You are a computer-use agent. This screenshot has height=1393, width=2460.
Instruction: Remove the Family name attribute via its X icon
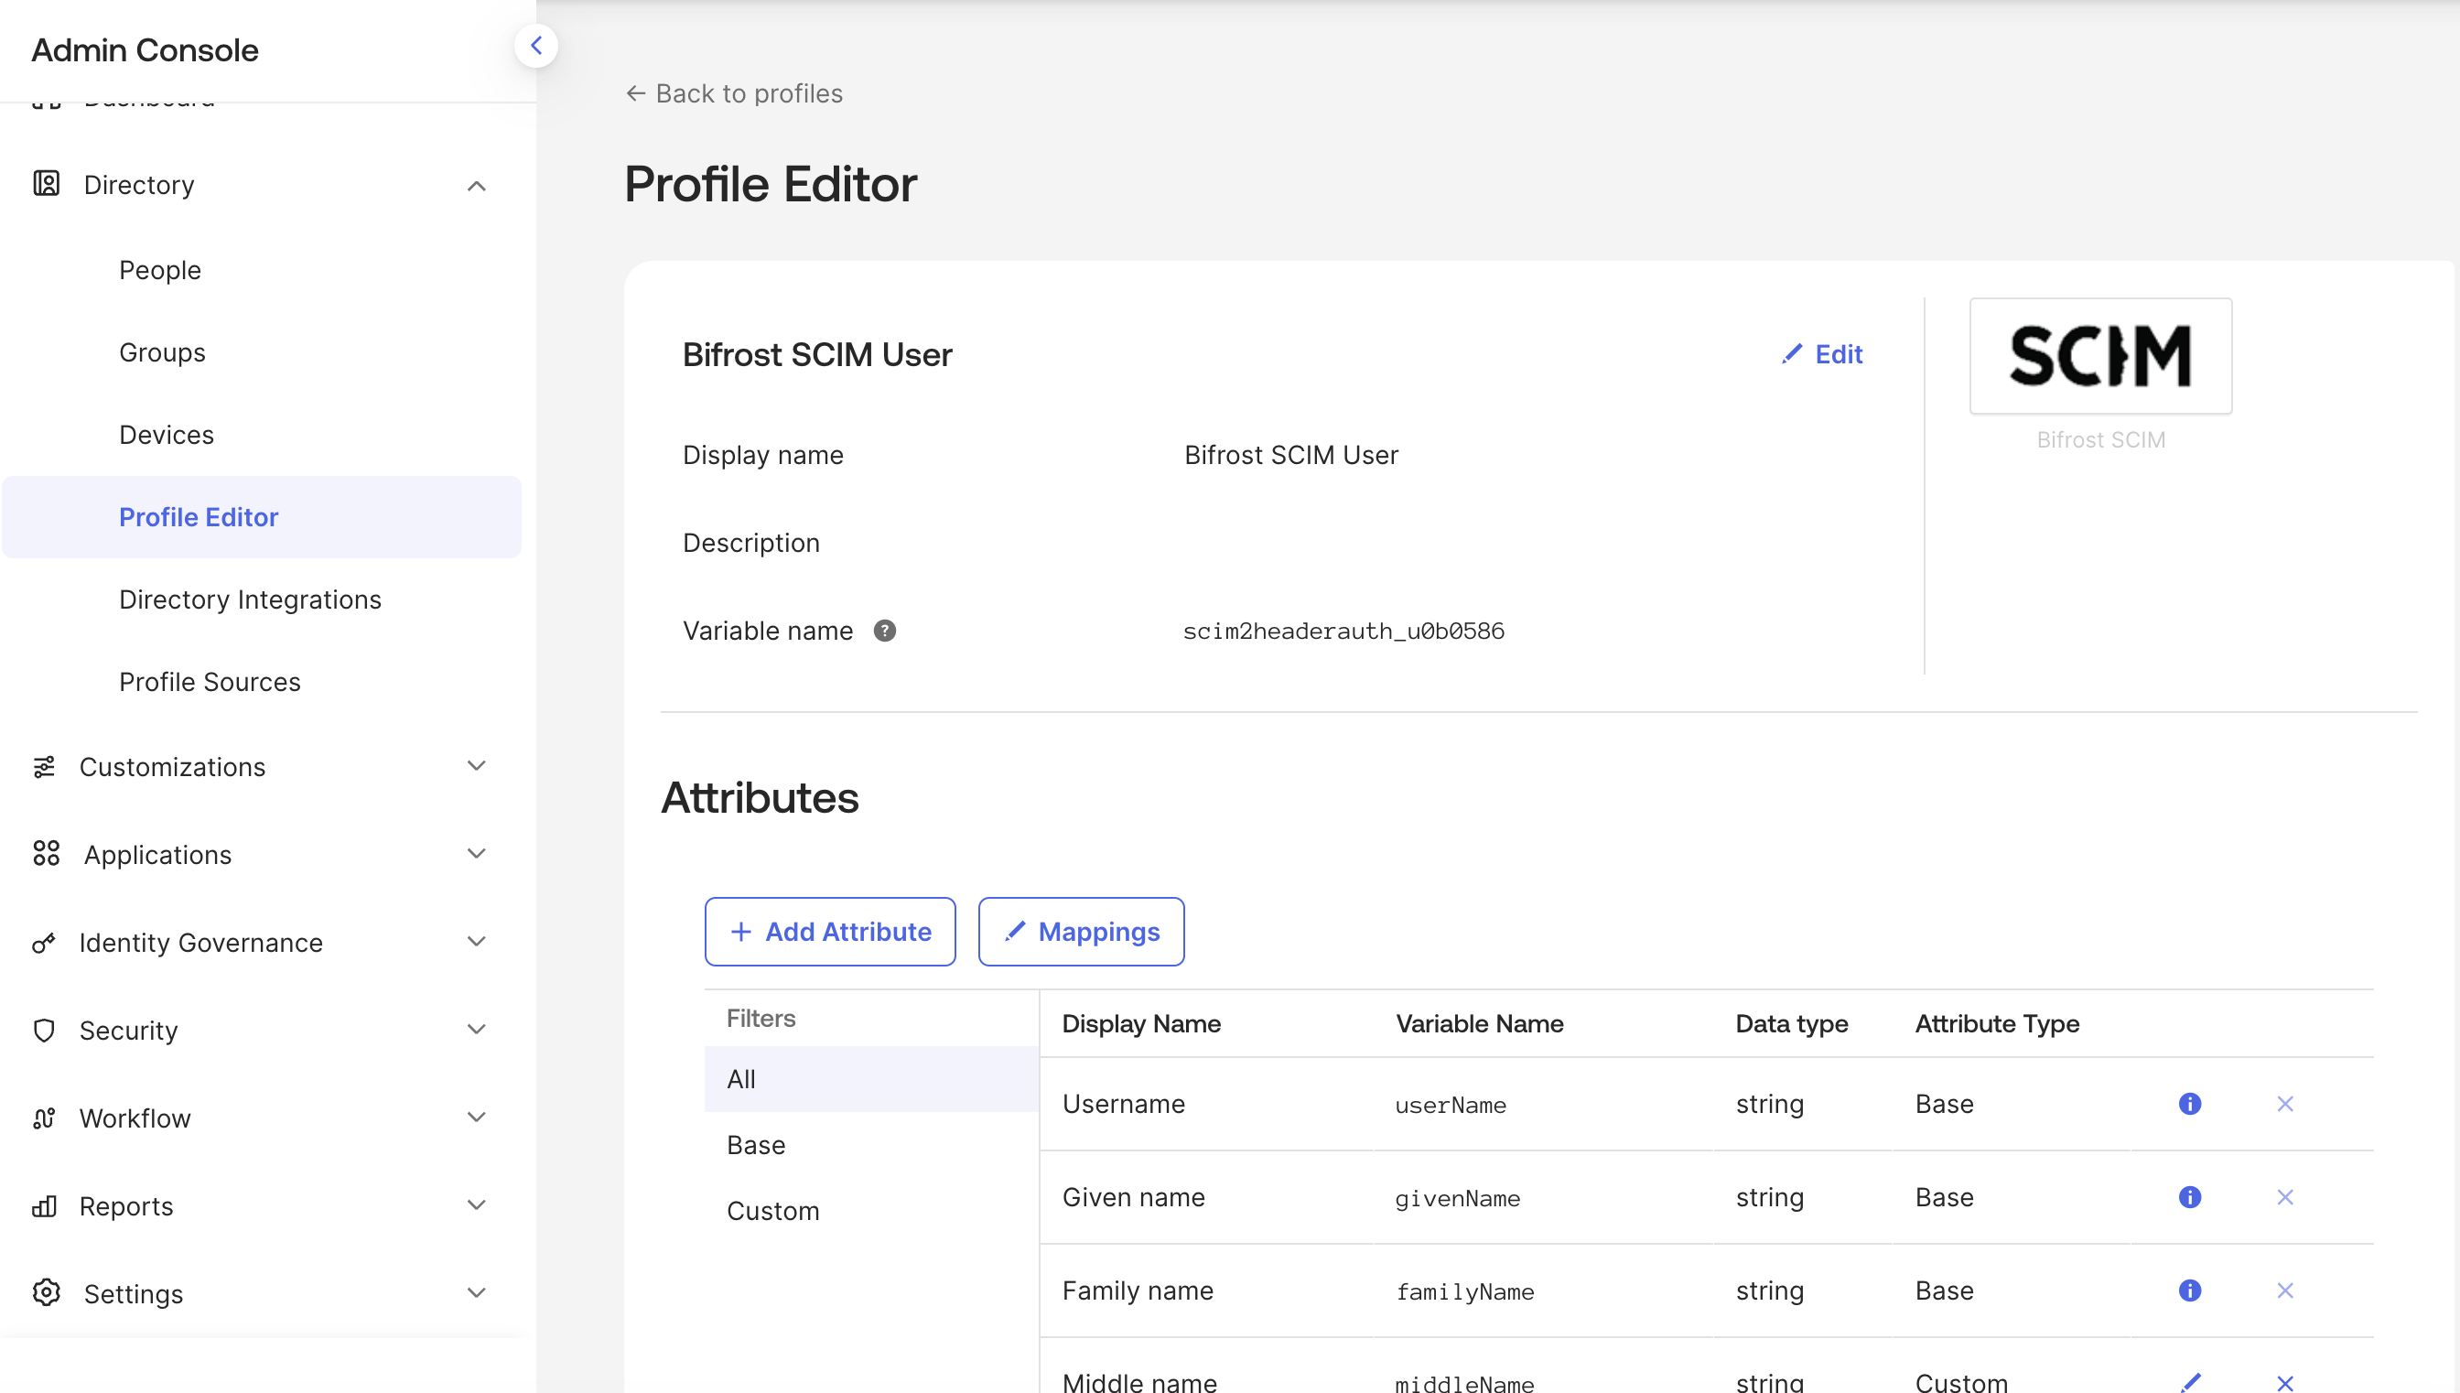point(2285,1290)
